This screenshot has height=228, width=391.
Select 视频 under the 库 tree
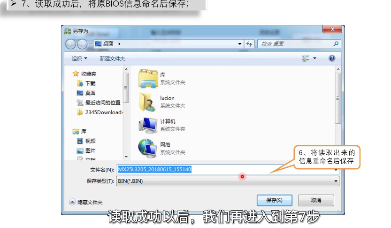tap(90, 141)
